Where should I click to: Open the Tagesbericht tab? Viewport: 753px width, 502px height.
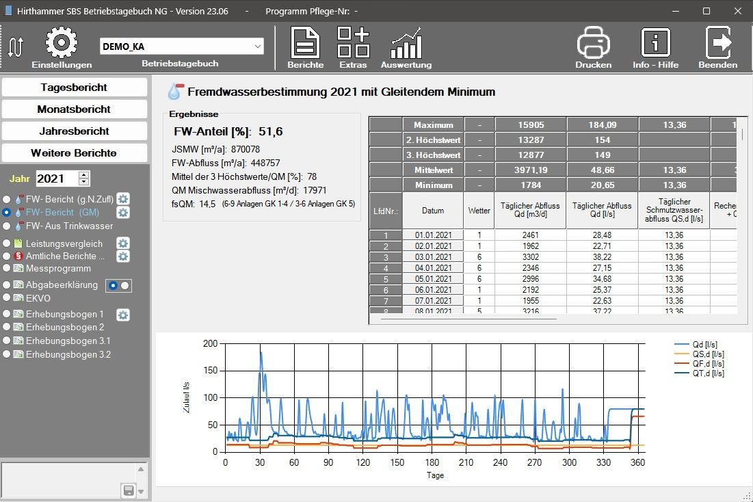(74, 88)
